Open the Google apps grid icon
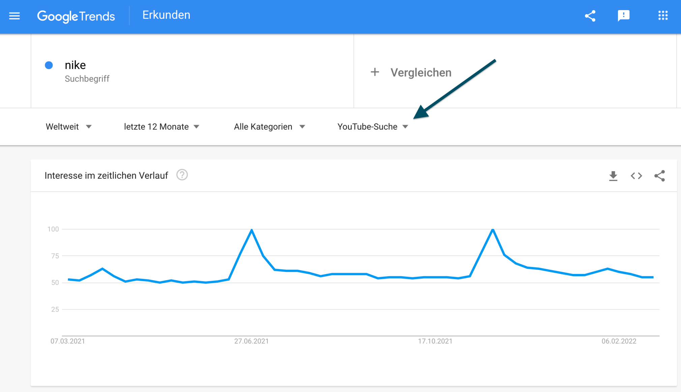 coord(663,15)
